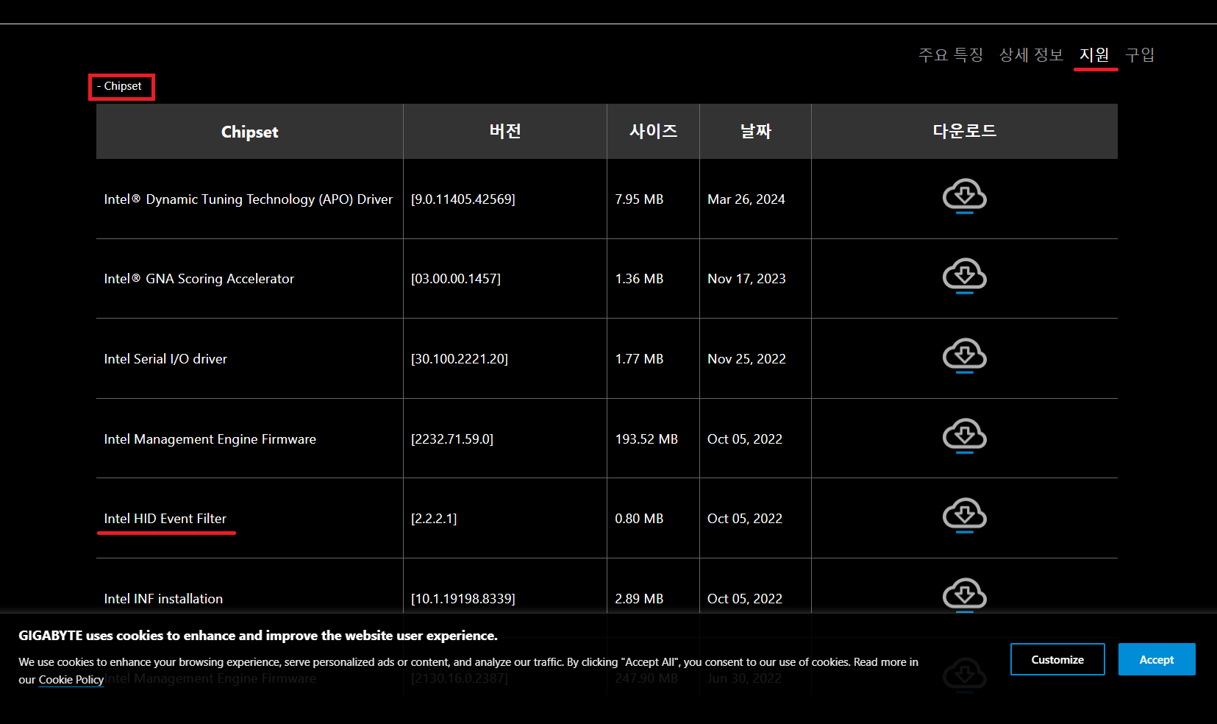Viewport: 1217px width, 724px height.
Task: Download the Intel Serial I/O driver
Action: (x=964, y=355)
